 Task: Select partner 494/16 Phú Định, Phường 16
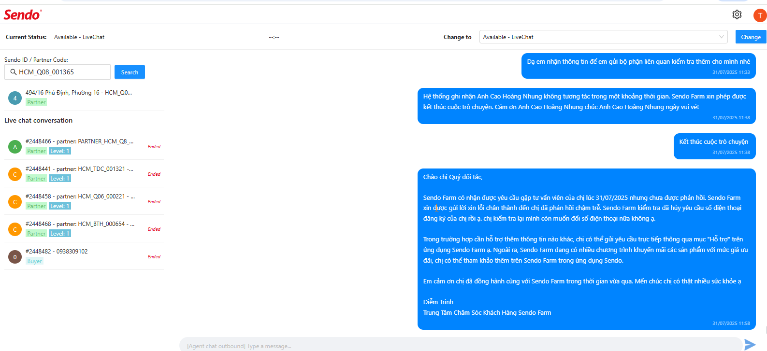(x=84, y=98)
